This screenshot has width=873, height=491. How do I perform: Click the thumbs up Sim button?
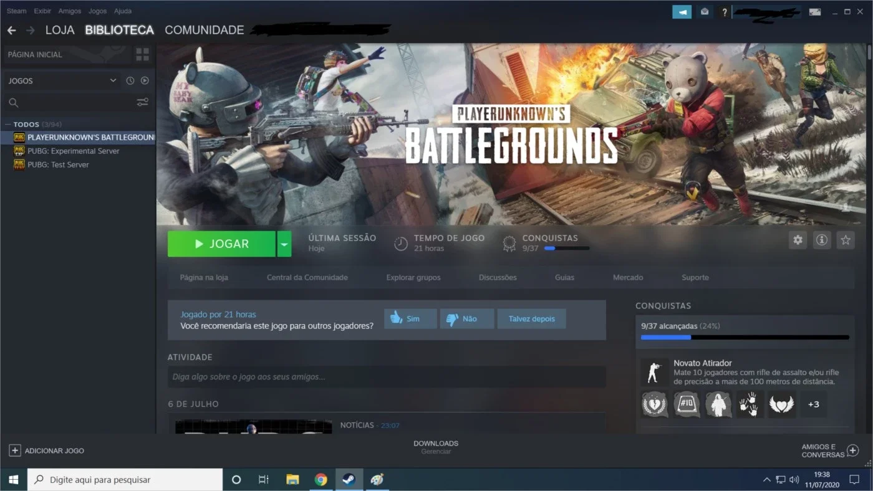410,318
